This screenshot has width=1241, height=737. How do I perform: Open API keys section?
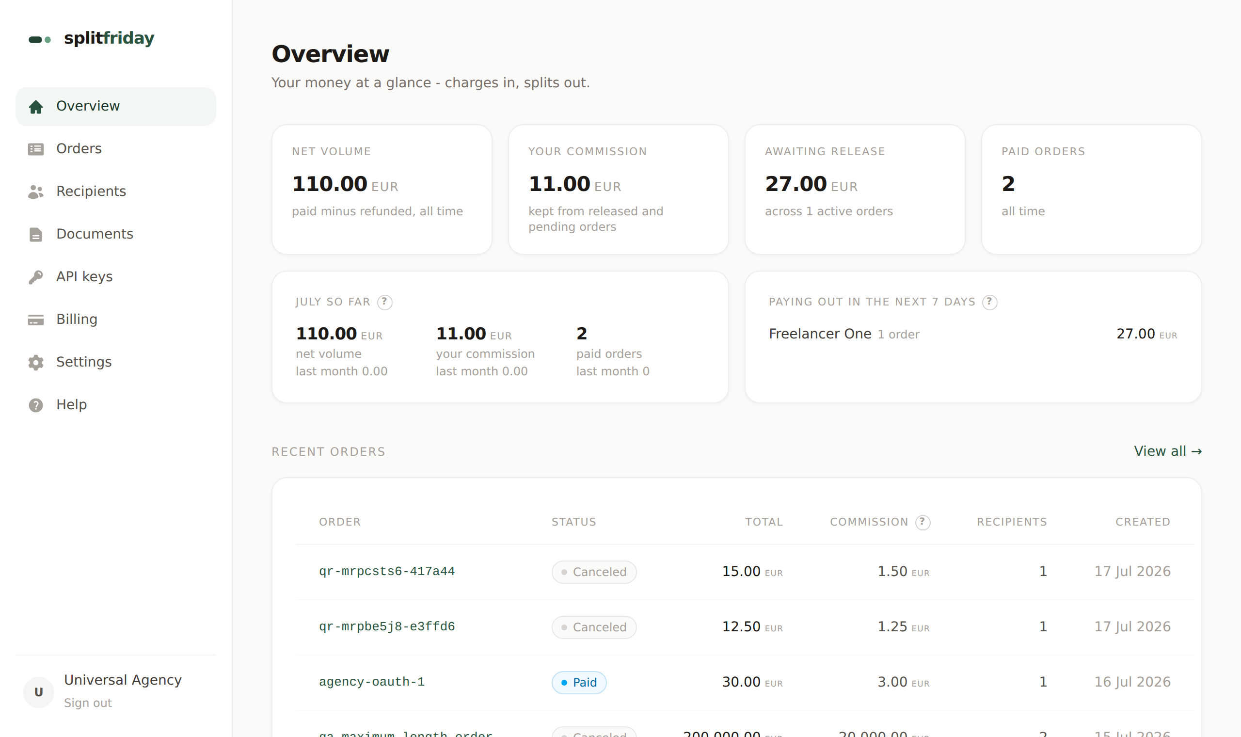[116, 277]
